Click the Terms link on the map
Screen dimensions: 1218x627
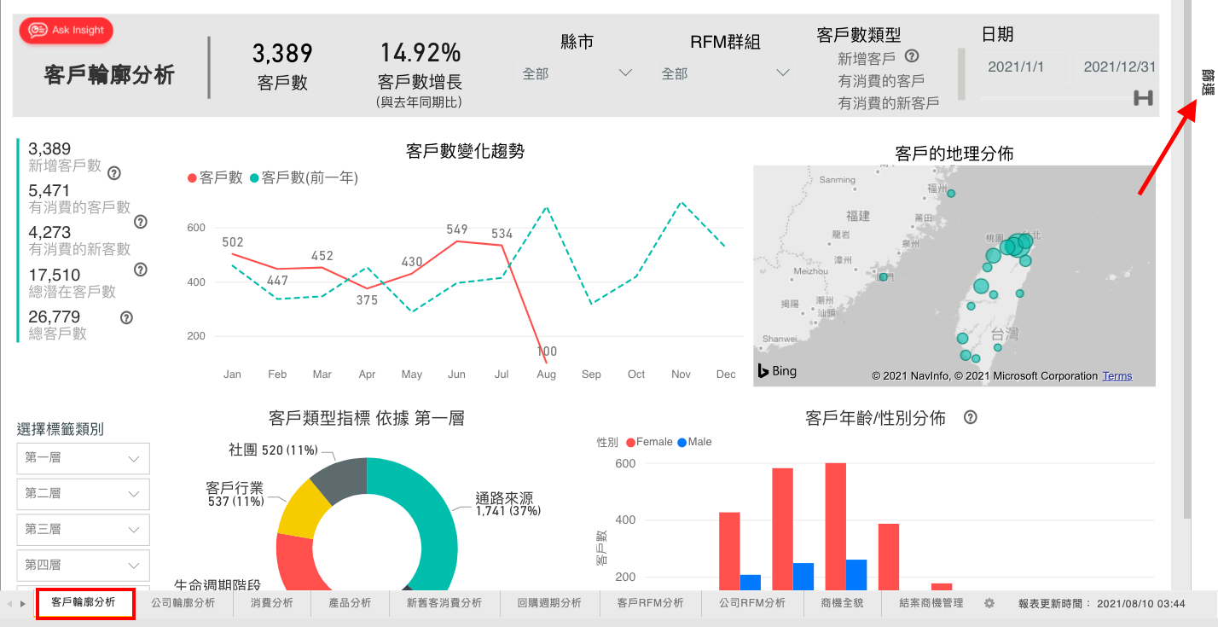click(x=1116, y=376)
